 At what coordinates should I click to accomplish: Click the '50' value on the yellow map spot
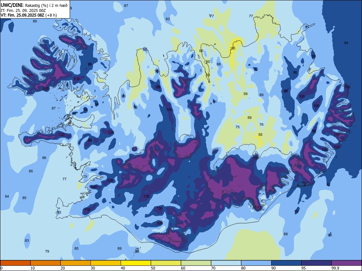(233, 48)
